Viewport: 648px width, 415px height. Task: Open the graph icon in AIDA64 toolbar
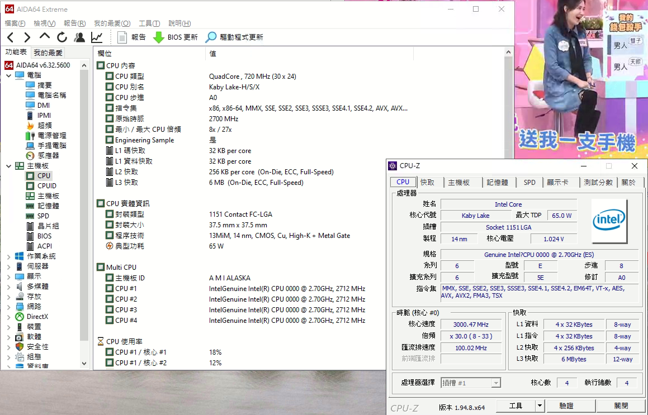click(97, 37)
